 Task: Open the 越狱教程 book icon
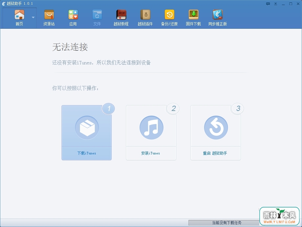(121, 15)
